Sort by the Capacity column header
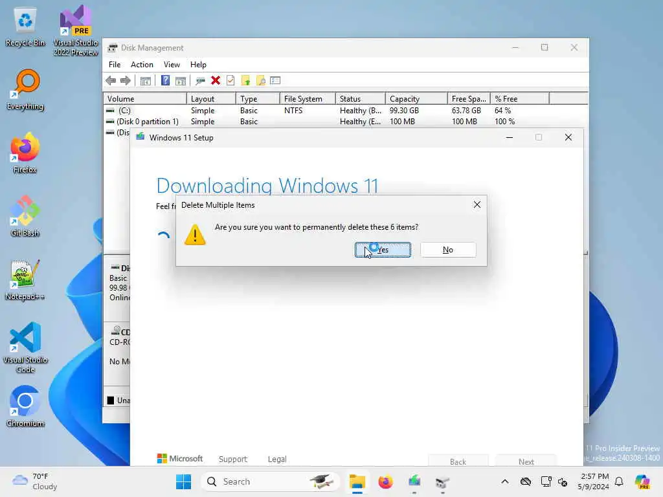The width and height of the screenshot is (663, 497). [416, 99]
